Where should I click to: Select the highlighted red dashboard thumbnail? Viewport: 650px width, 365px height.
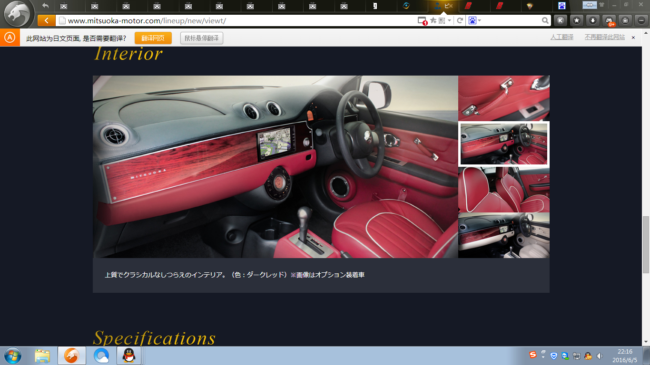[x=503, y=144]
